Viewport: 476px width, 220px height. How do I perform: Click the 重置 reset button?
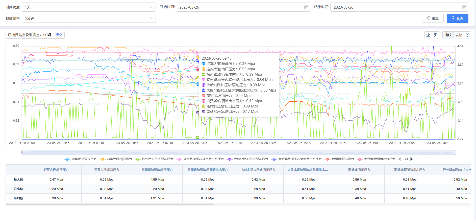point(433,18)
